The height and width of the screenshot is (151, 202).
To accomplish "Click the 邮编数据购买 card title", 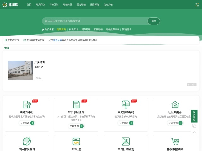I will pyautogui.click(x=175, y=149).
